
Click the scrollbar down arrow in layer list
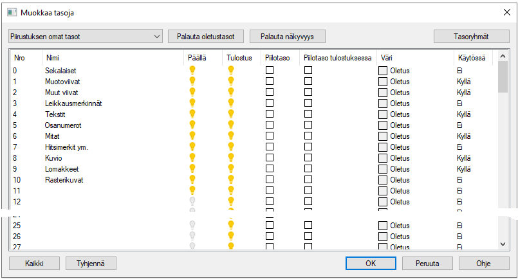503,244
